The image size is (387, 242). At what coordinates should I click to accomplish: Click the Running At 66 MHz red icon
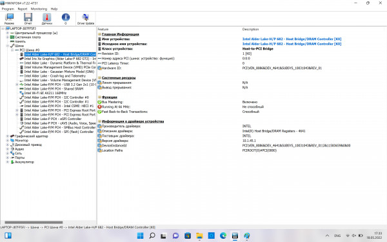(x=99, y=107)
